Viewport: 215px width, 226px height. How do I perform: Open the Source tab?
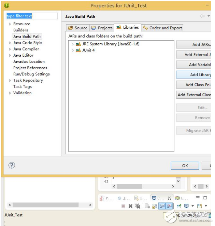tap(78, 28)
